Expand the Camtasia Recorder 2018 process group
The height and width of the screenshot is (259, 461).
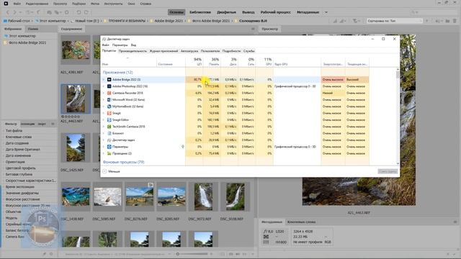104,93
